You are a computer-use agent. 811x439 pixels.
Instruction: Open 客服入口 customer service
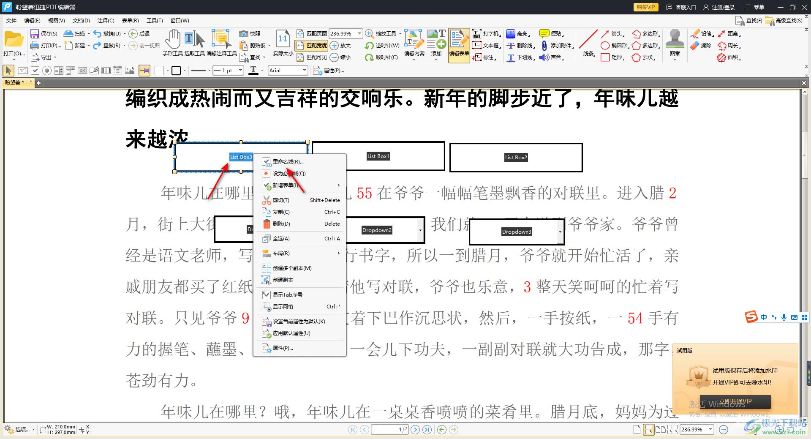pos(681,7)
